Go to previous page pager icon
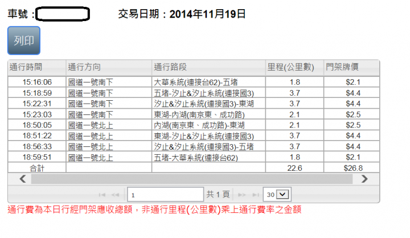The width and height of the screenshot is (410, 238). [115, 195]
